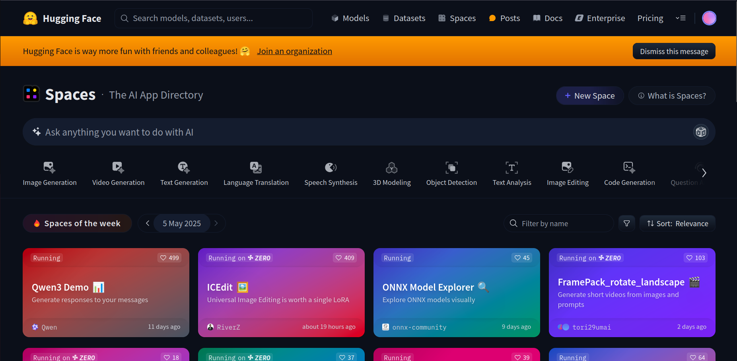737x361 pixels.
Task: Click the random dice icon in AI search
Action: [701, 132]
